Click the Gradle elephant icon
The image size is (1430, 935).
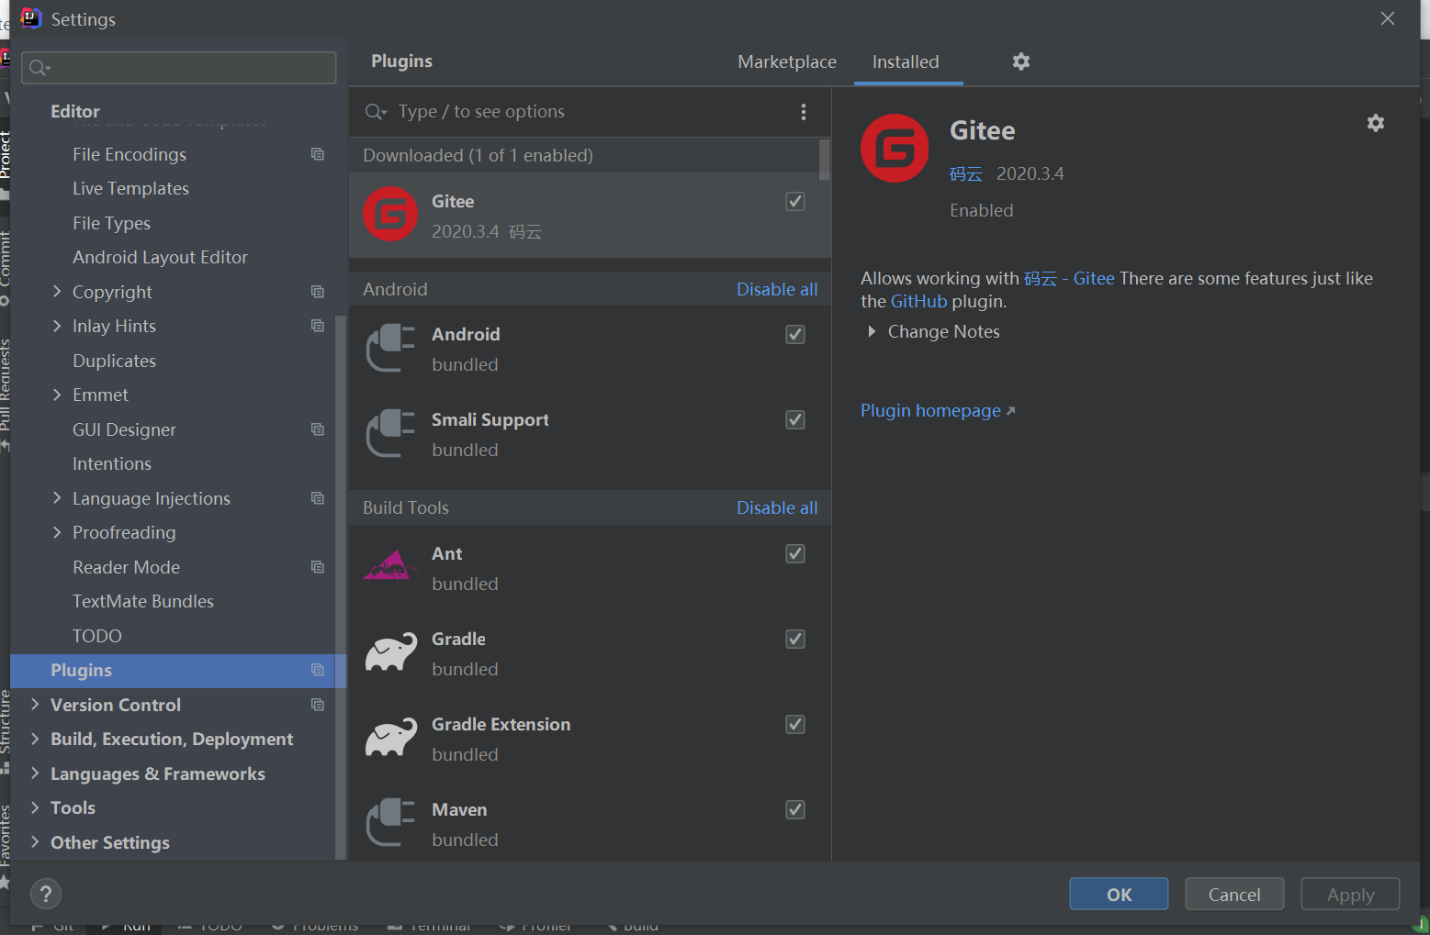point(390,653)
